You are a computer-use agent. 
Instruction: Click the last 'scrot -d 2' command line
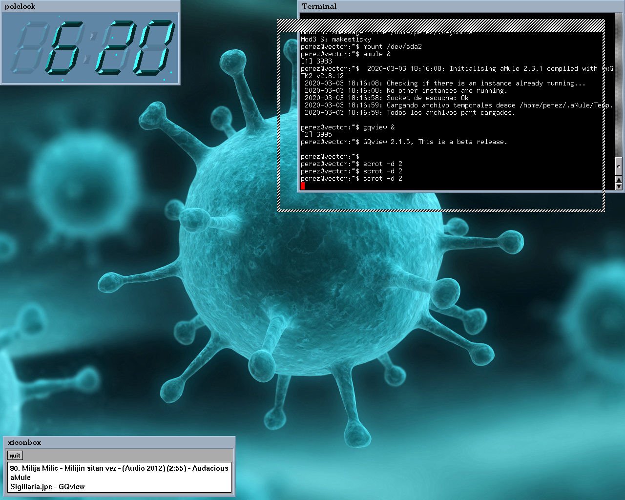point(352,178)
